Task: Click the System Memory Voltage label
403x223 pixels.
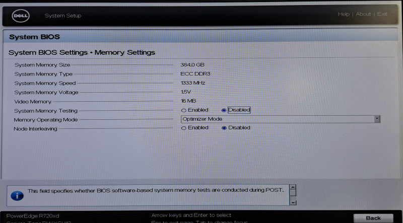Action: [46, 93]
